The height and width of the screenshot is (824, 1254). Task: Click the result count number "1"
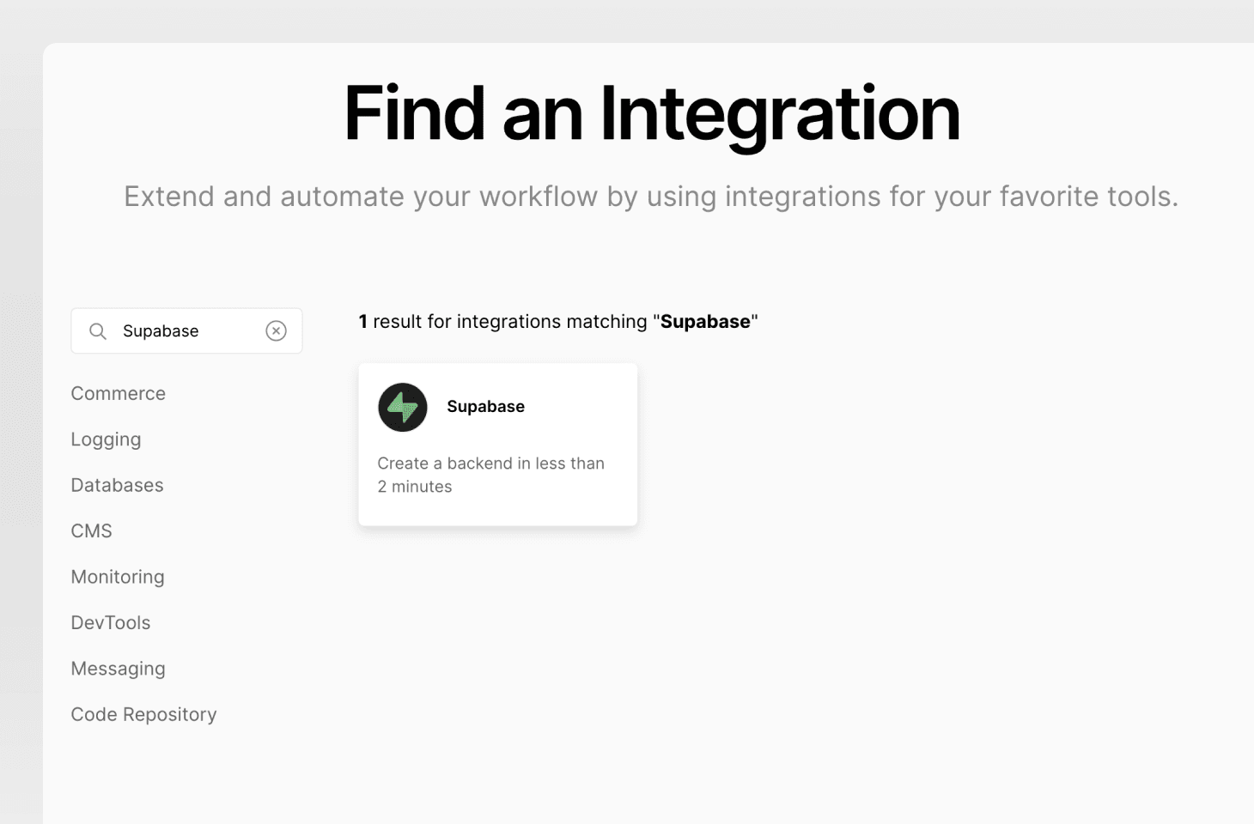[x=363, y=322]
